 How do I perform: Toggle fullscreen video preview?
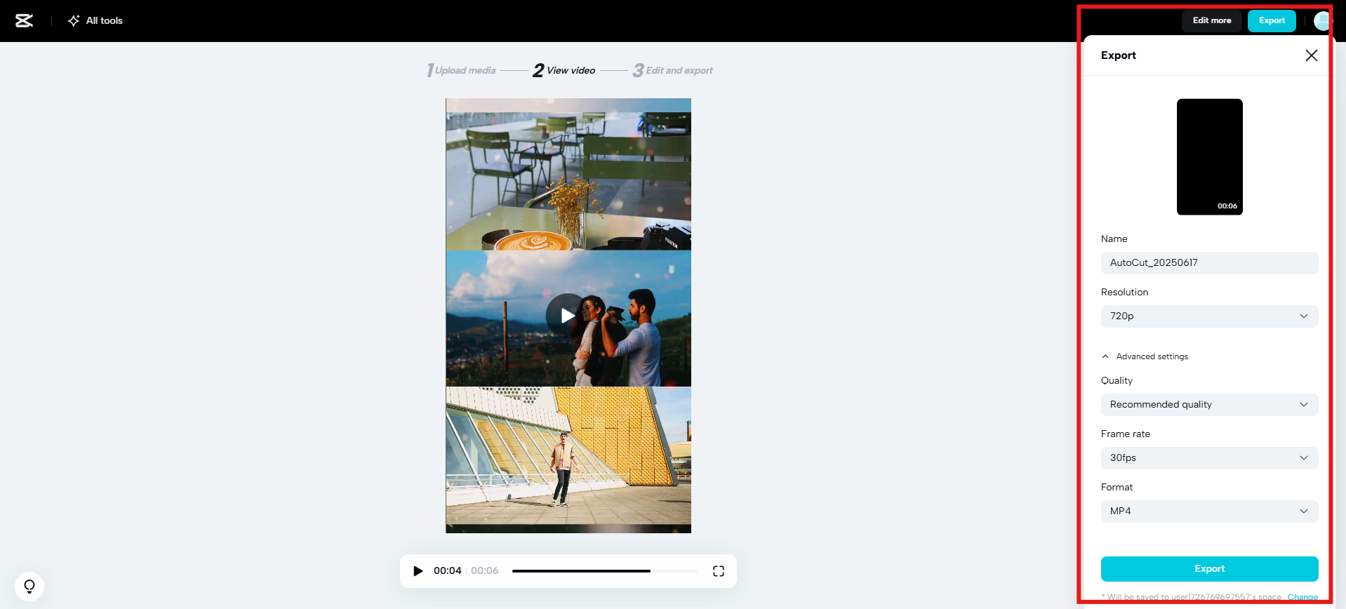tap(719, 571)
